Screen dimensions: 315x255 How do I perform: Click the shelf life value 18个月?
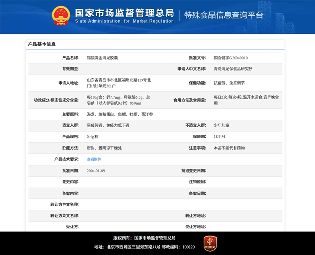coord(220,137)
